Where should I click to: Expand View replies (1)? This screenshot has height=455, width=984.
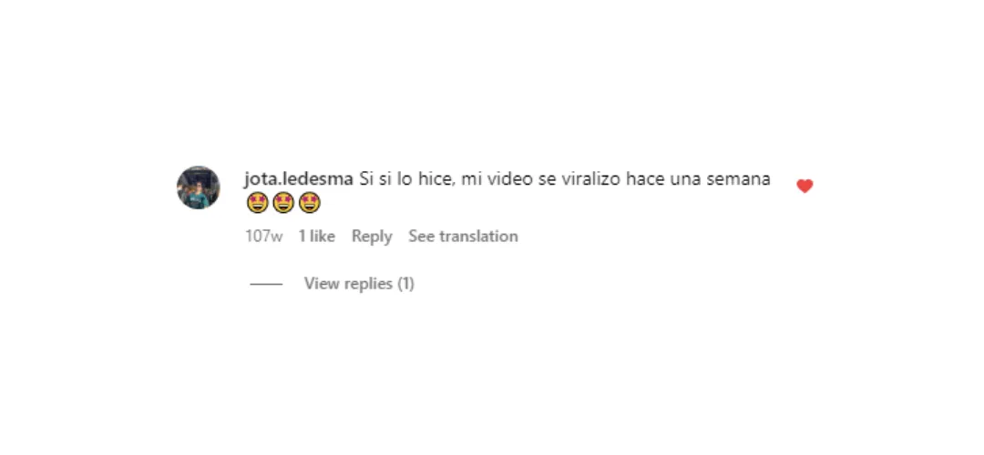click(x=359, y=284)
